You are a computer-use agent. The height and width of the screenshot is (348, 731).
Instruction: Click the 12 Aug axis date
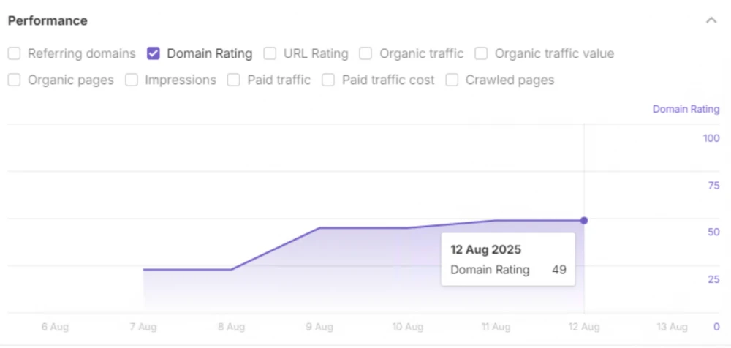584,327
